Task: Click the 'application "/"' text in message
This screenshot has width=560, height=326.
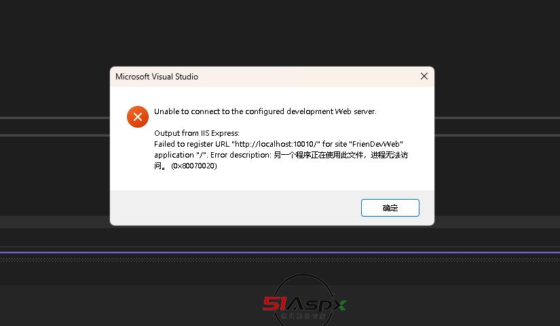Action: click(181, 155)
